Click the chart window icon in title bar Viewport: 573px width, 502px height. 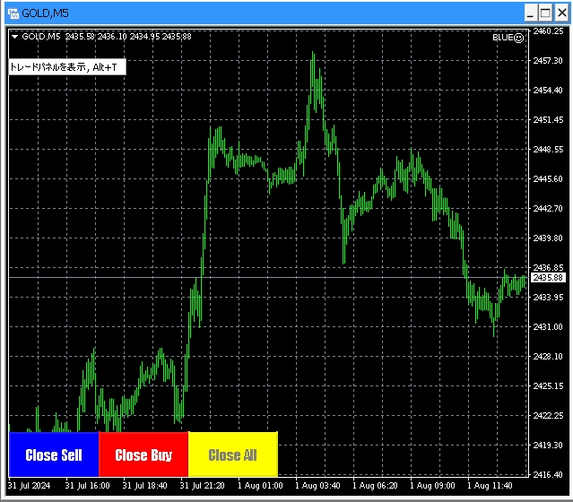coord(13,13)
